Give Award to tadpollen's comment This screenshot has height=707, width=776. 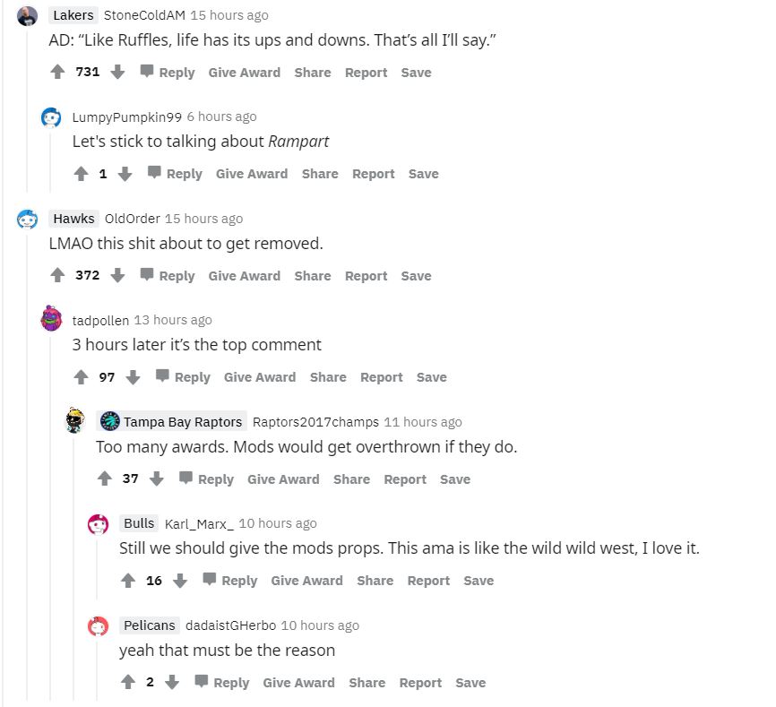pyautogui.click(x=260, y=377)
